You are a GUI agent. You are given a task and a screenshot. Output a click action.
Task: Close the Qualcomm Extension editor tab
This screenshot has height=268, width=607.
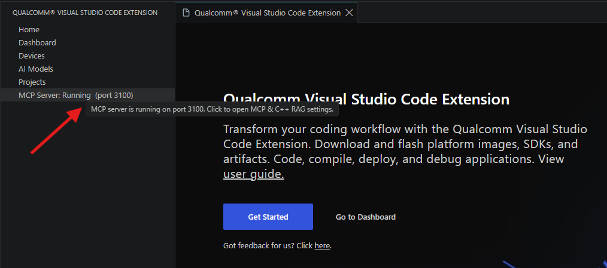click(x=349, y=13)
